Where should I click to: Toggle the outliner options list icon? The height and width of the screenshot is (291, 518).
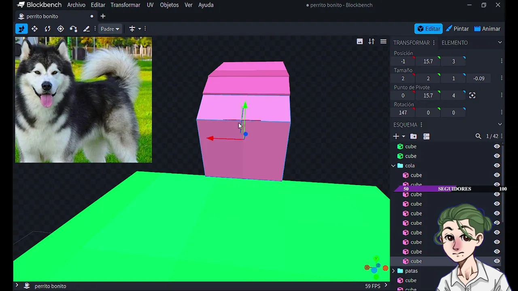pos(426,136)
